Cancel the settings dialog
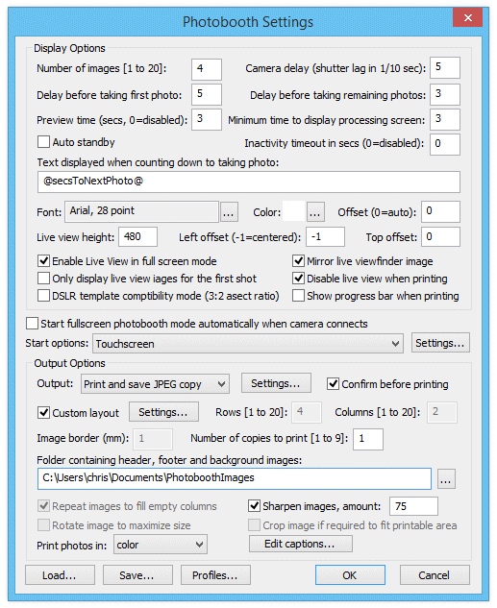 tap(435, 575)
